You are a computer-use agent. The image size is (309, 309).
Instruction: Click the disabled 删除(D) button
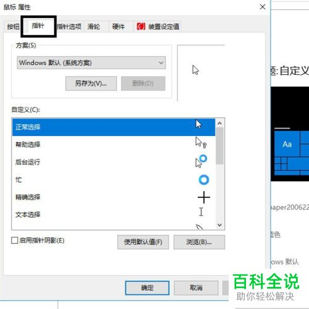pos(143,83)
